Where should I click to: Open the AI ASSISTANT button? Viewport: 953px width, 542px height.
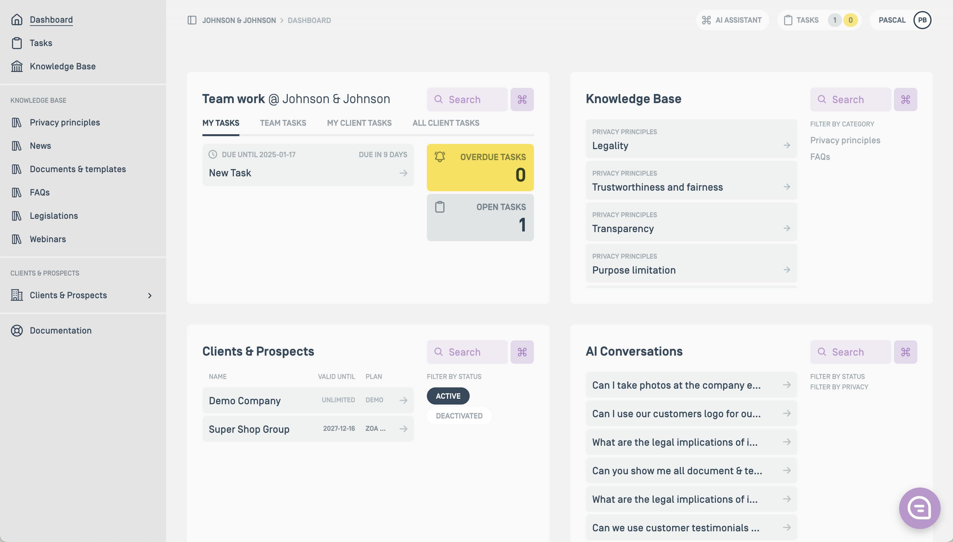coord(732,20)
